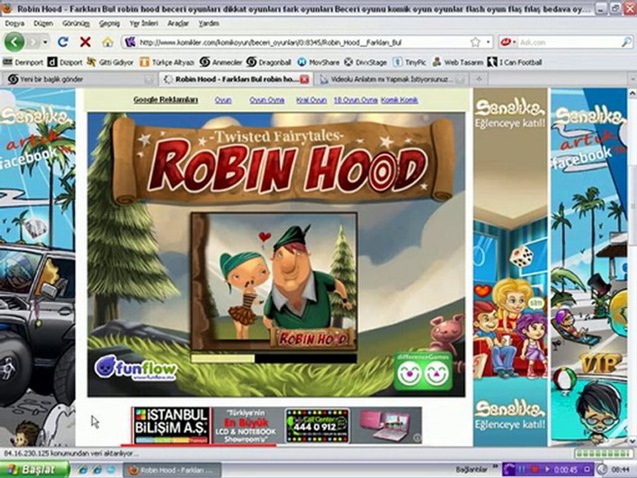Screen dimensions: 637x478
Task: Open the Diziport bookmark
Action: pyautogui.click(x=65, y=62)
